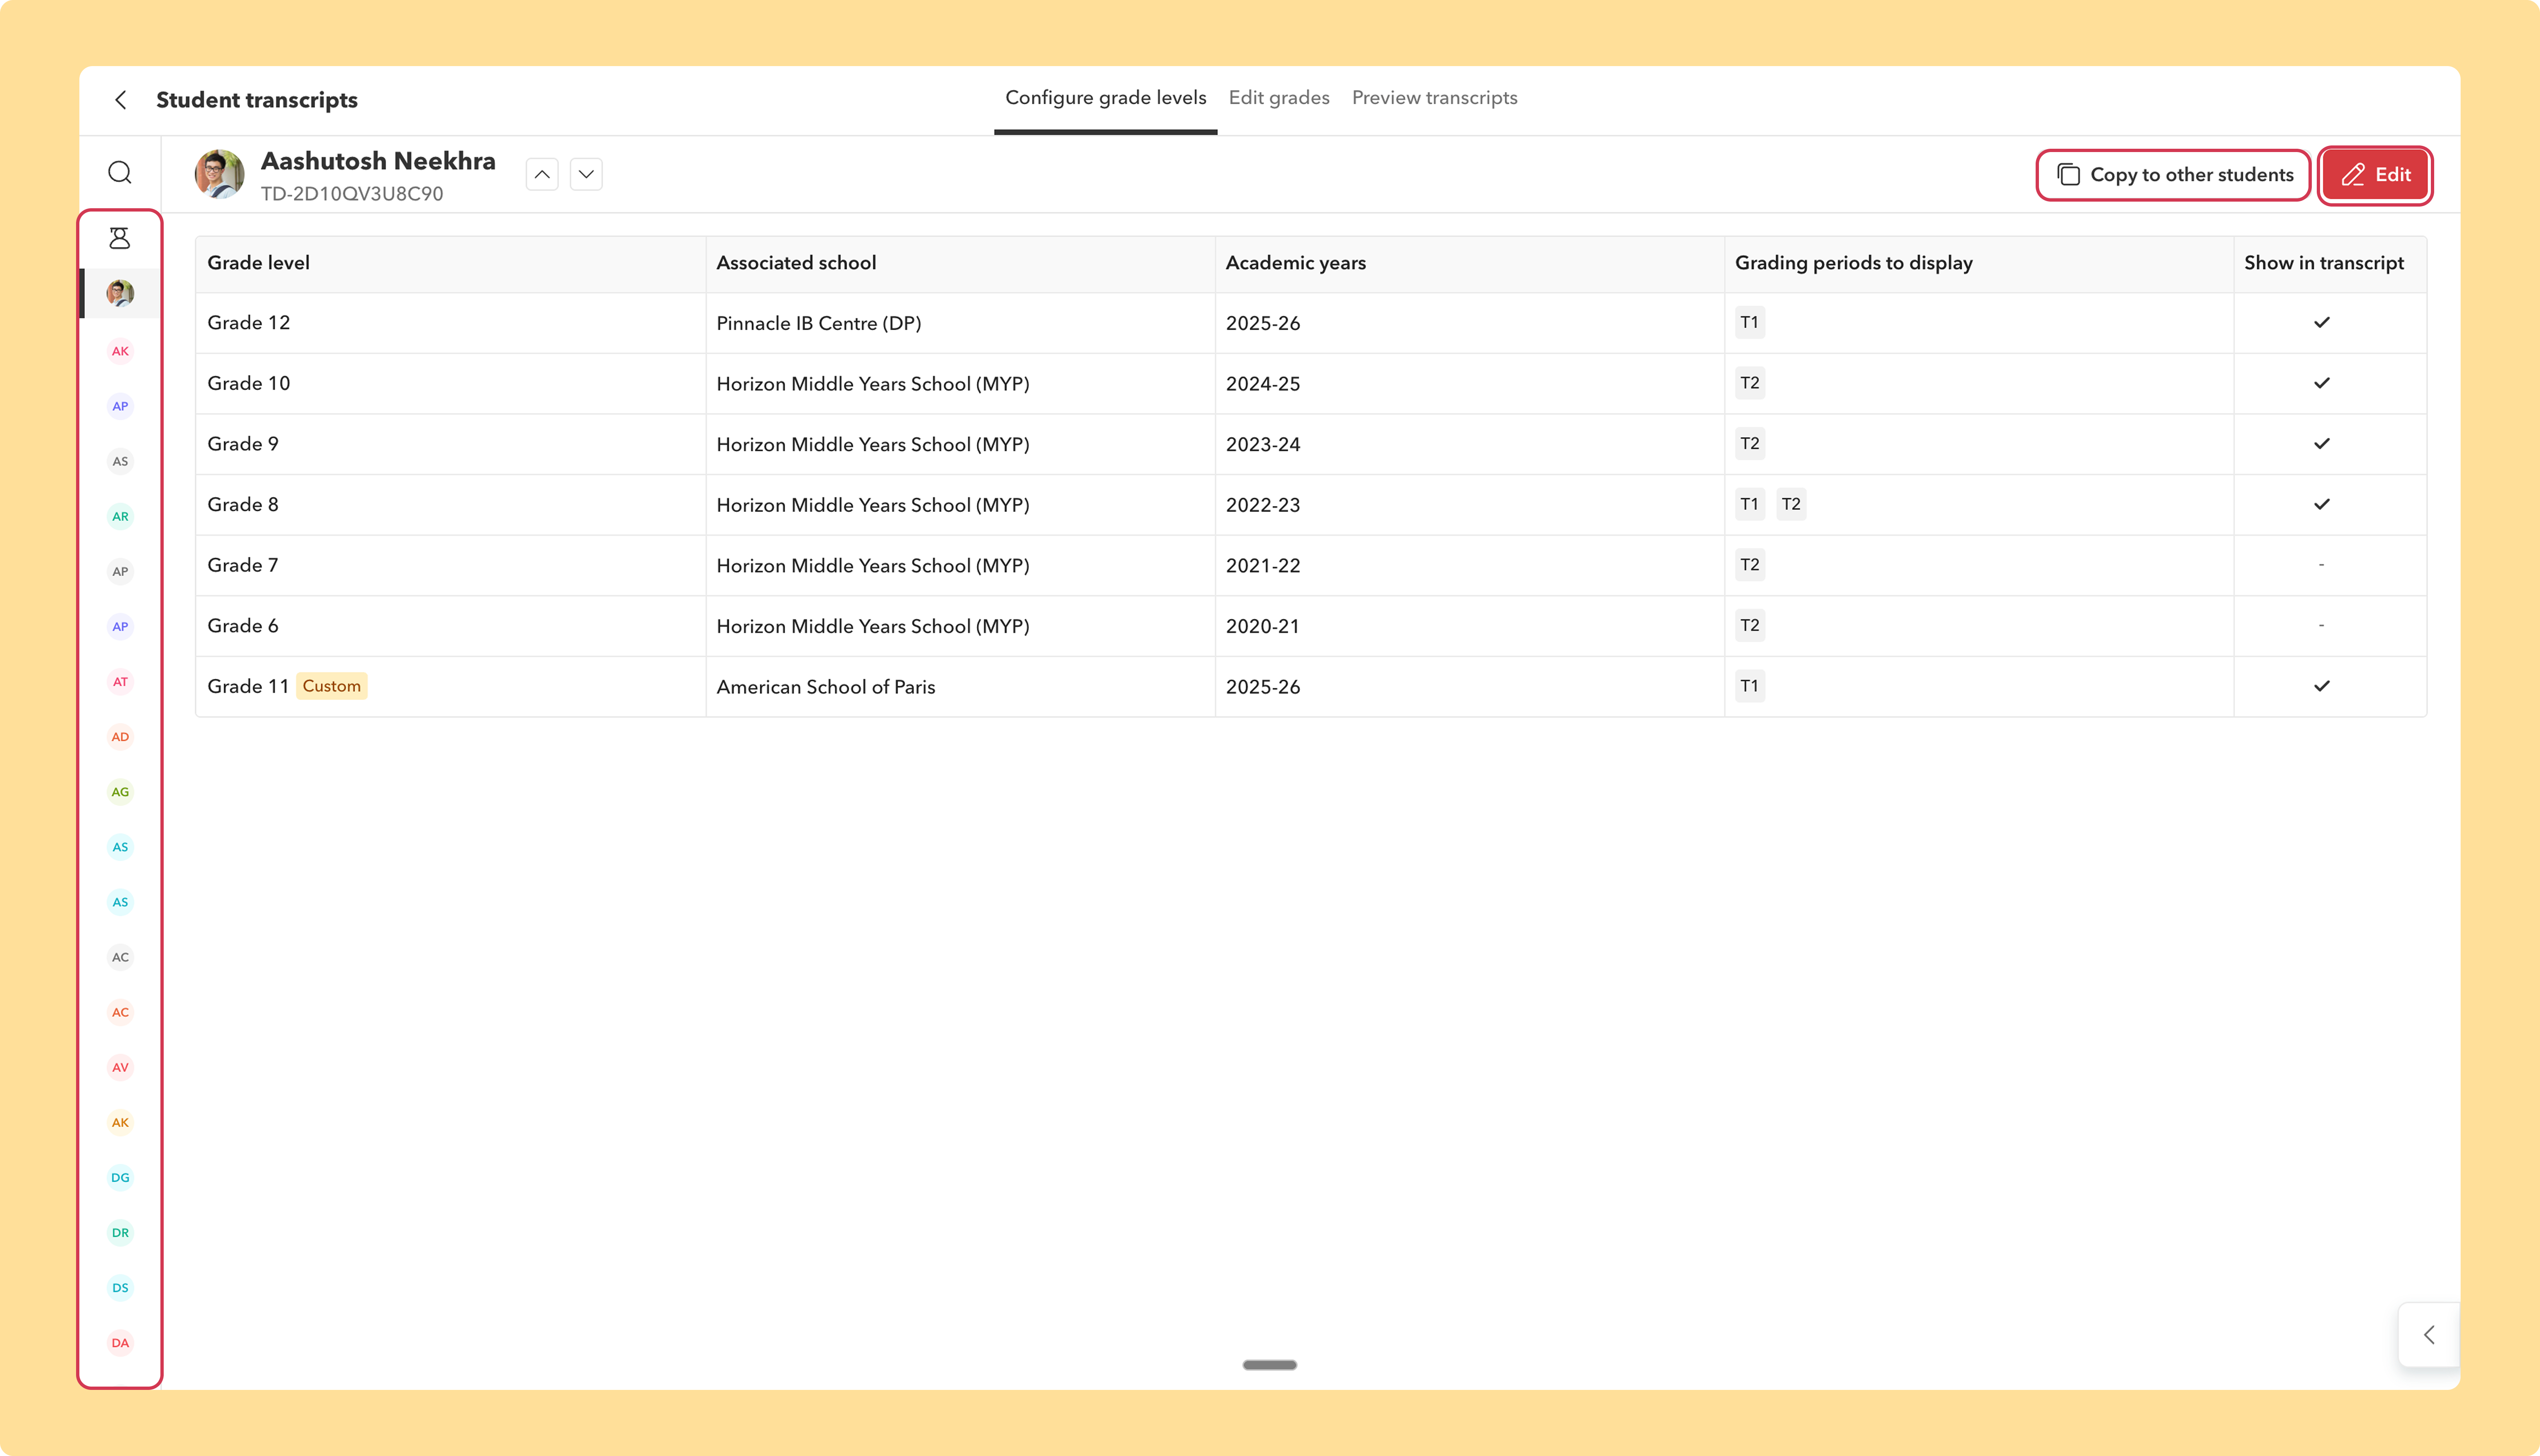Click the T2 badge in Grade 6 row
The image size is (2540, 1456).
click(1750, 625)
